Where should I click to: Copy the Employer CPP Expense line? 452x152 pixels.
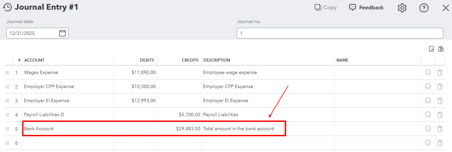coord(428,87)
